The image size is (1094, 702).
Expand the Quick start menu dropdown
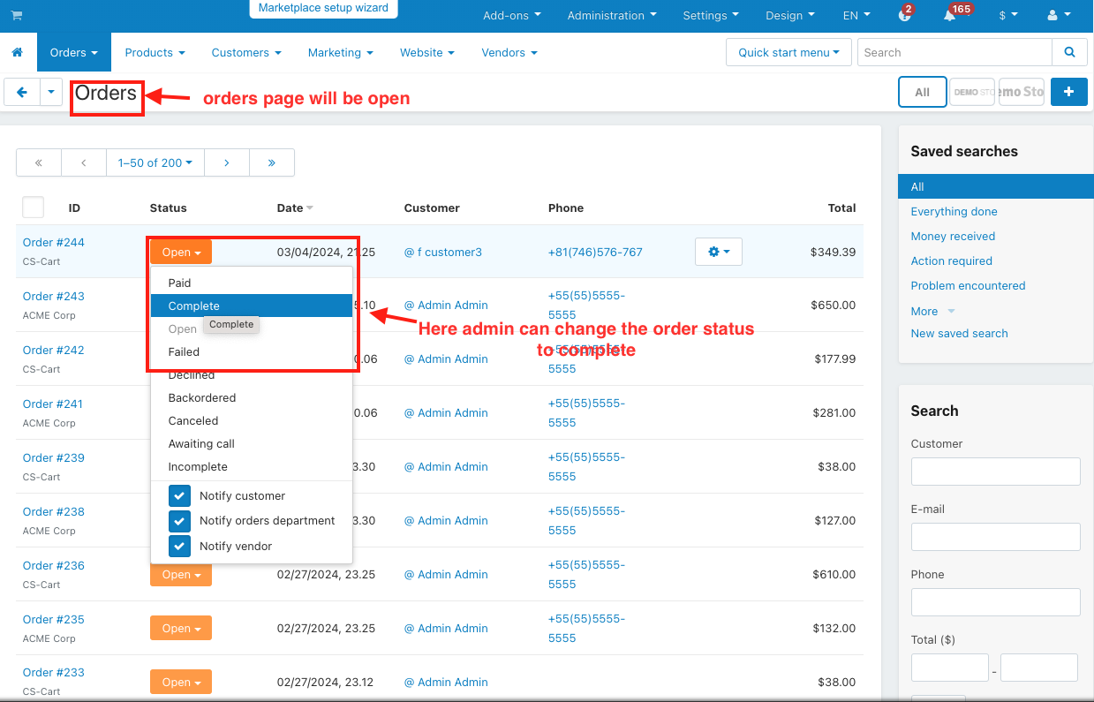pyautogui.click(x=788, y=52)
